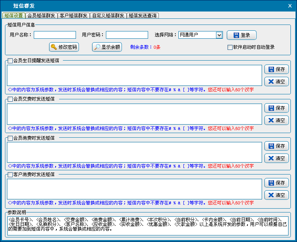Clear the 客户消费时 message with 清空
The image size is (297, 242).
276,195
